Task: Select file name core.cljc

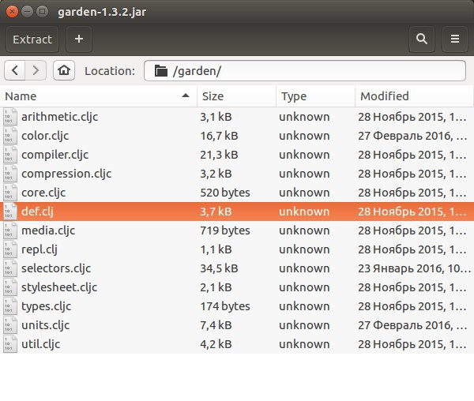Action: tap(43, 193)
